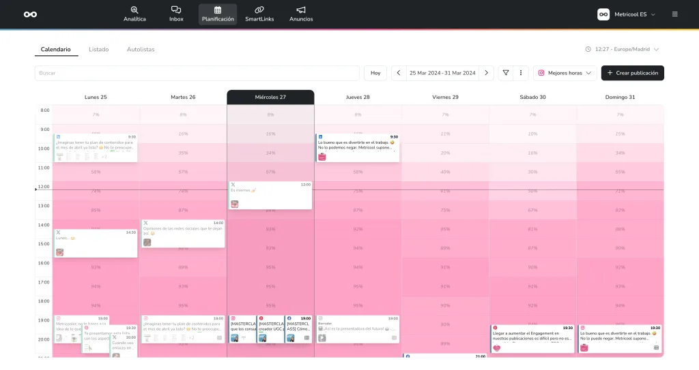
Task: Open the Europe/Madrid timezone dropdown
Action: (x=622, y=50)
